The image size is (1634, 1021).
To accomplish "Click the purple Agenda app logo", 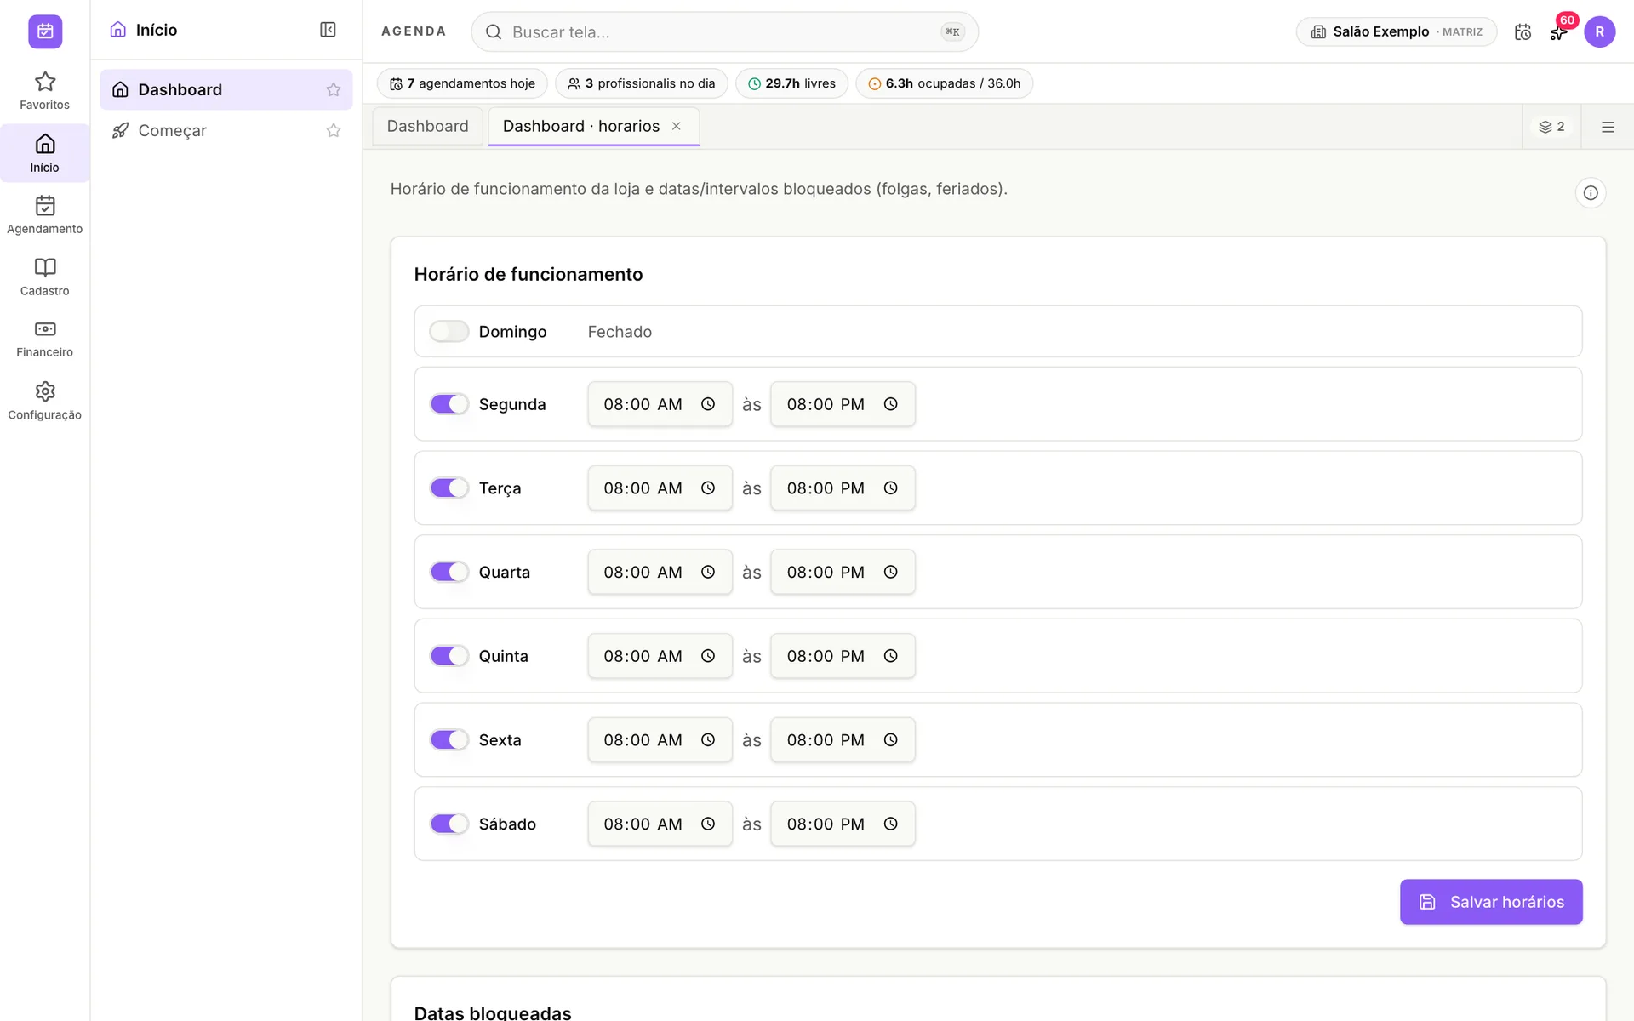I will click(x=45, y=31).
